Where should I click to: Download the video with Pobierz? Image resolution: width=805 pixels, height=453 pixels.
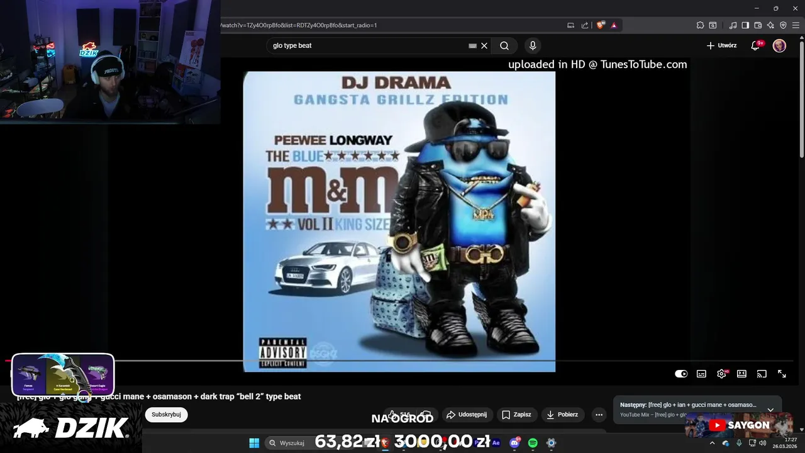[562, 415]
